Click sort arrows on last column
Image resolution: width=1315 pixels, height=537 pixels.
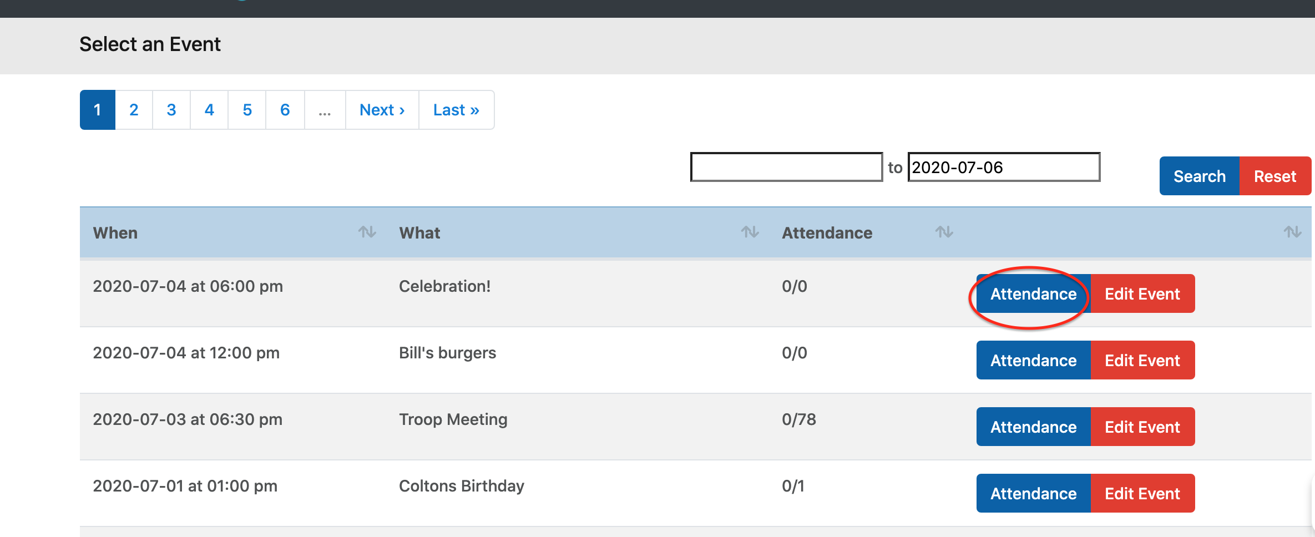click(x=1292, y=232)
